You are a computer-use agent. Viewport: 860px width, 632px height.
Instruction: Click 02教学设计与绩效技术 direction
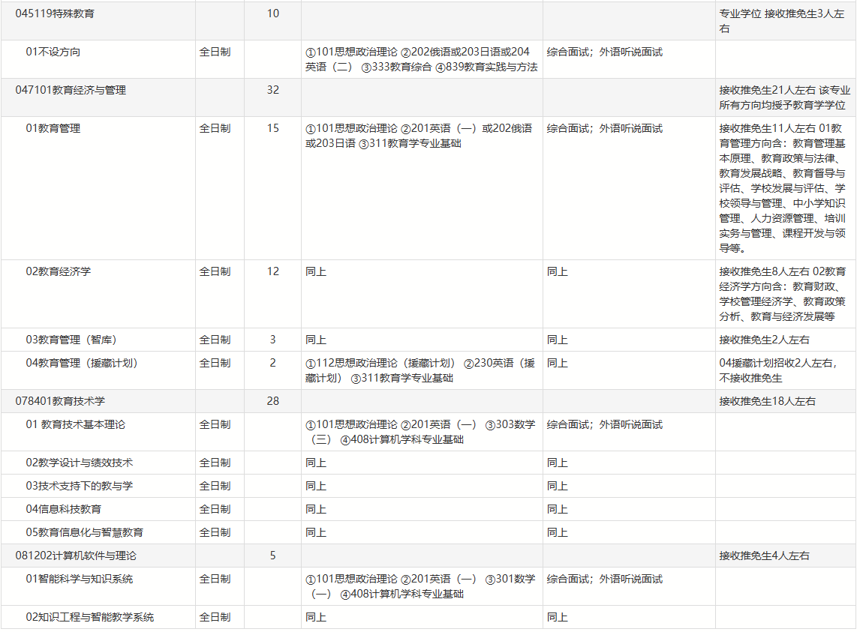(x=80, y=463)
